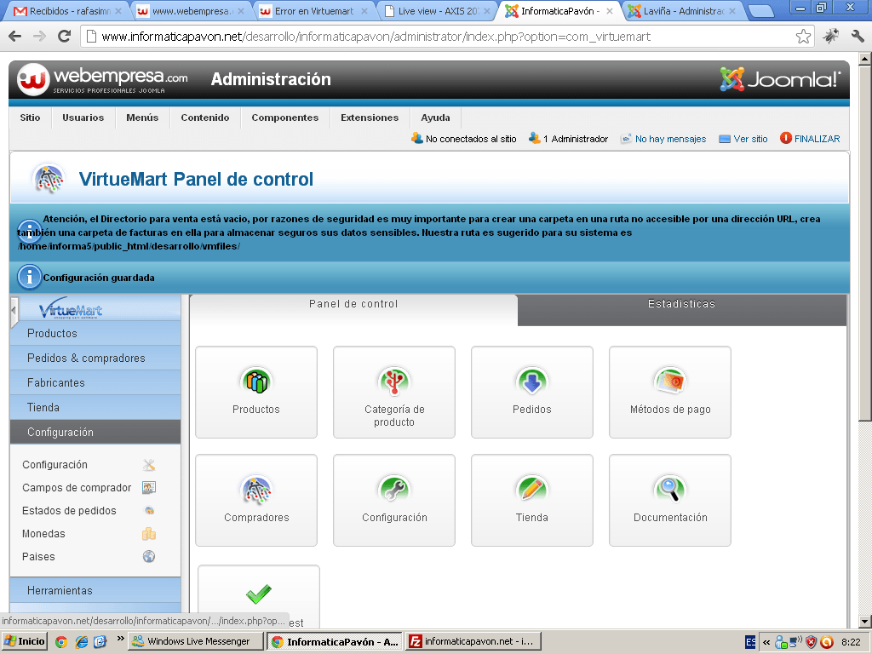Select the Panel de control tab
The width and height of the screenshot is (872, 654).
pyautogui.click(x=353, y=310)
